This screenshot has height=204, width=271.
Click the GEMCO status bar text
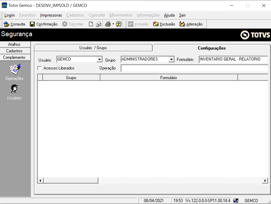(x=251, y=200)
